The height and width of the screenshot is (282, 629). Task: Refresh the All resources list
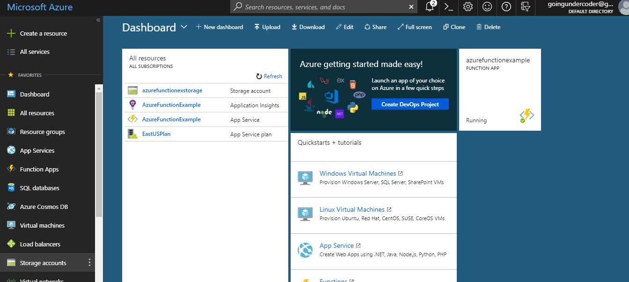click(269, 76)
